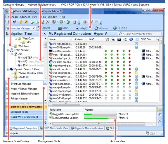Click the red X delete toolbar icon
The image size is (168, 144).
coord(48,22)
